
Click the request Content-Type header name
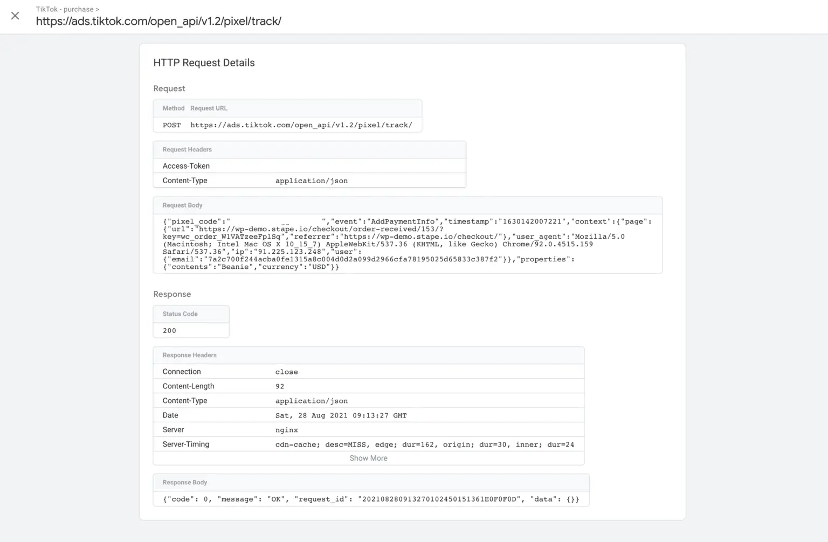185,180
